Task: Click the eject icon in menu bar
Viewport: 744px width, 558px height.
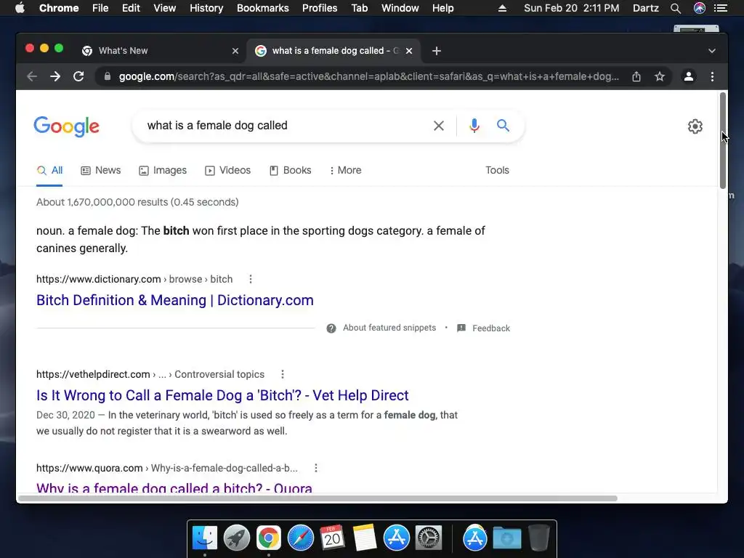Action: tap(502, 8)
